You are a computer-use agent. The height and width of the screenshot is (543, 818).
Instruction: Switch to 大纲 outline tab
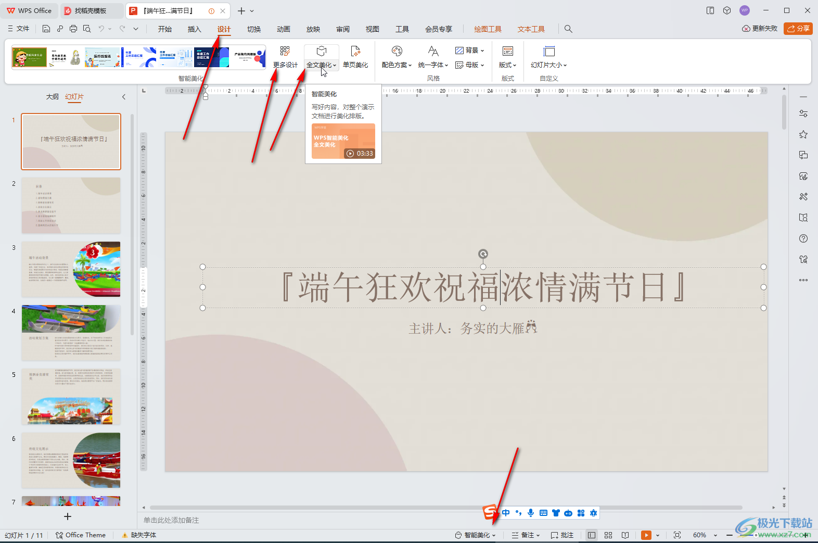coord(53,97)
